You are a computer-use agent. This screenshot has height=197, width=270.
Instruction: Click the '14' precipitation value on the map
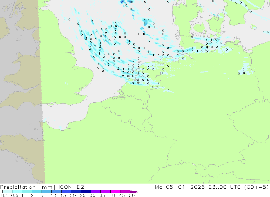pos(122,2)
